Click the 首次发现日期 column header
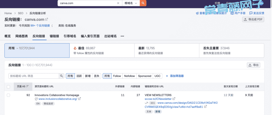 (x=230, y=86)
